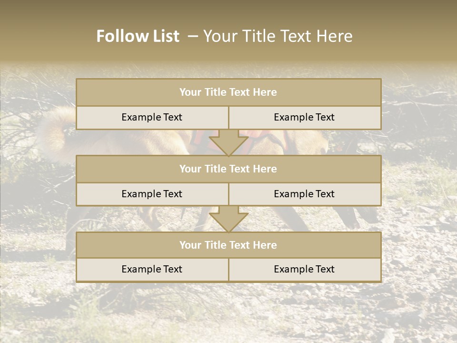Click right "Example Text" cell in first block

tap(305, 118)
